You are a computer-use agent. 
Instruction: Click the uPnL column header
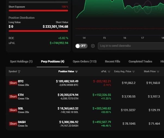104,71
